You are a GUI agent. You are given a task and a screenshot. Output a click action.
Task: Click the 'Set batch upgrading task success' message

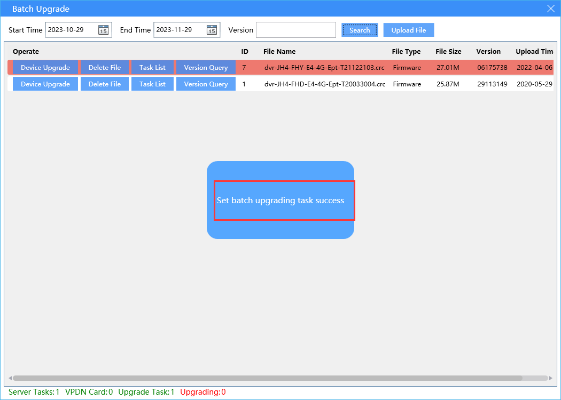point(280,201)
